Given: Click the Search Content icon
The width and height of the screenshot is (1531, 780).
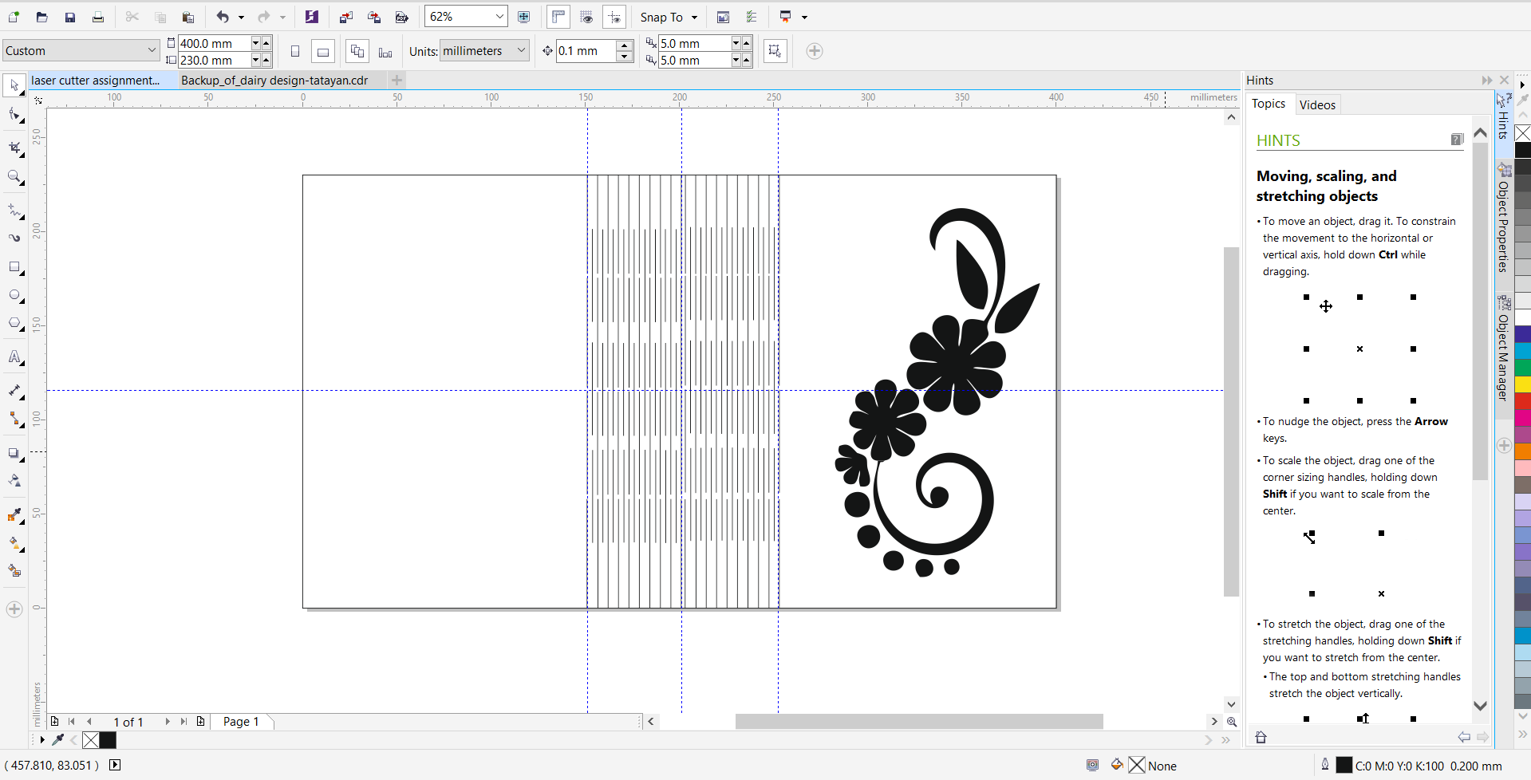Looking at the screenshot, I should pos(312,17).
